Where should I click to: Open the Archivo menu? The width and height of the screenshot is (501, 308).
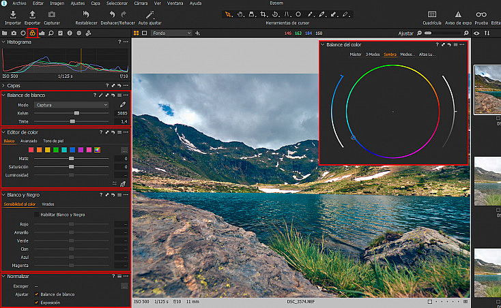click(x=19, y=3)
